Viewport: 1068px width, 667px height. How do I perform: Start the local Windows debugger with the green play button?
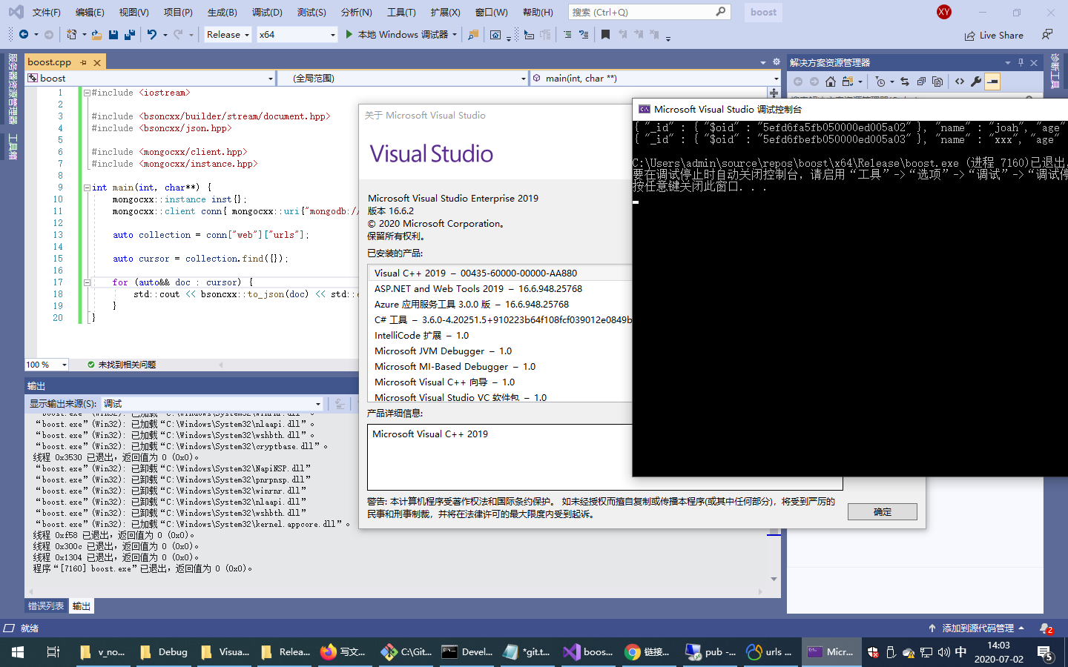(x=349, y=35)
